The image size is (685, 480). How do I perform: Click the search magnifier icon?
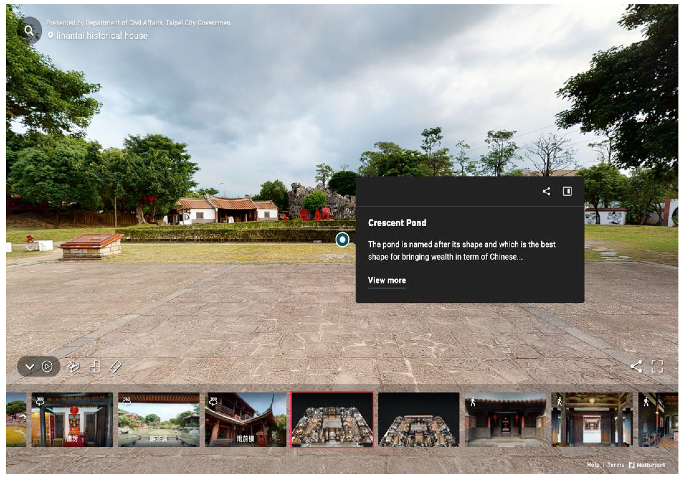point(29,31)
